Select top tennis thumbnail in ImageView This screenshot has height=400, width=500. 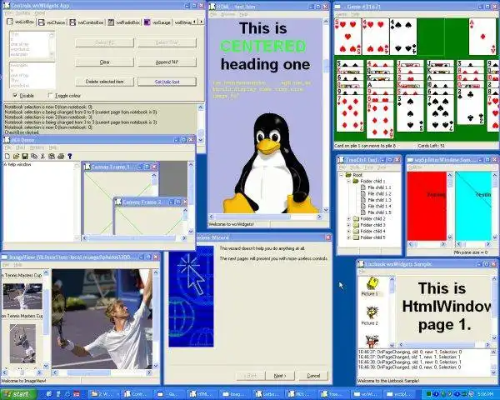click(22, 297)
